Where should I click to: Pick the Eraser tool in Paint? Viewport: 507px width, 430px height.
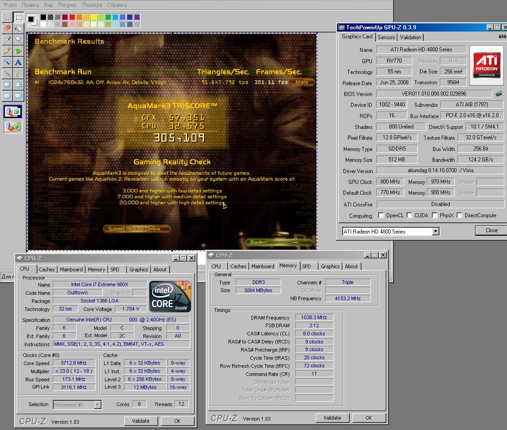click(x=7, y=28)
